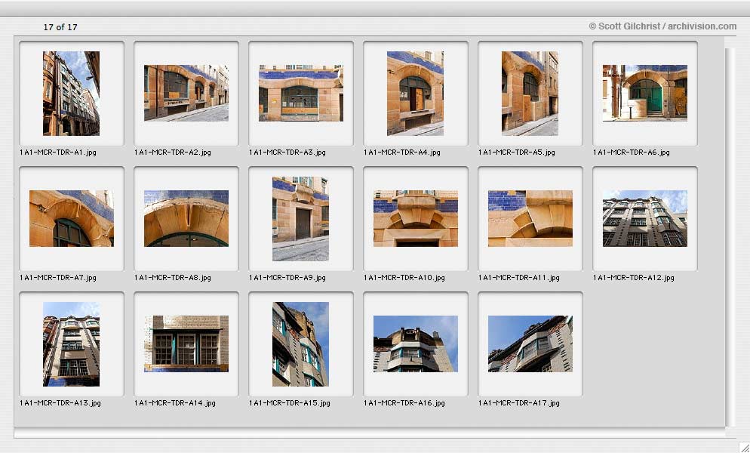Open keystone arch thumbnail 1A1-MCR-TDR-A8.jpg
Viewport: 750px width, 453px height.
pyautogui.click(x=186, y=218)
